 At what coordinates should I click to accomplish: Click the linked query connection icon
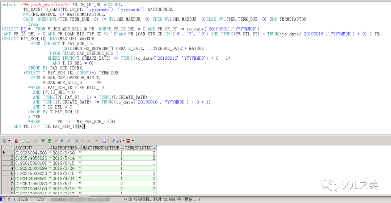click(x=97, y=141)
